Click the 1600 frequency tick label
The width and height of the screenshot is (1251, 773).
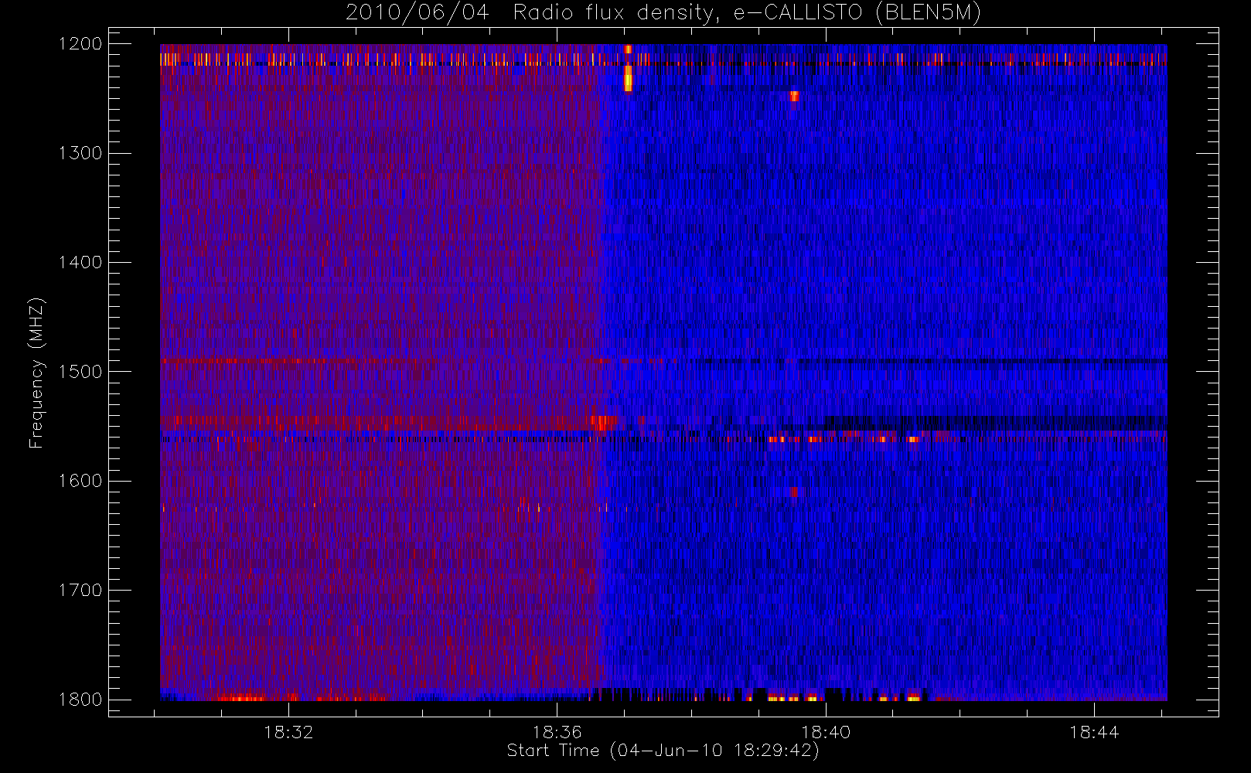coord(80,481)
